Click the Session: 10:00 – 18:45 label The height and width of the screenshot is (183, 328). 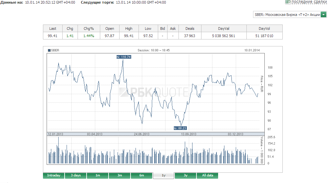coord(154,50)
